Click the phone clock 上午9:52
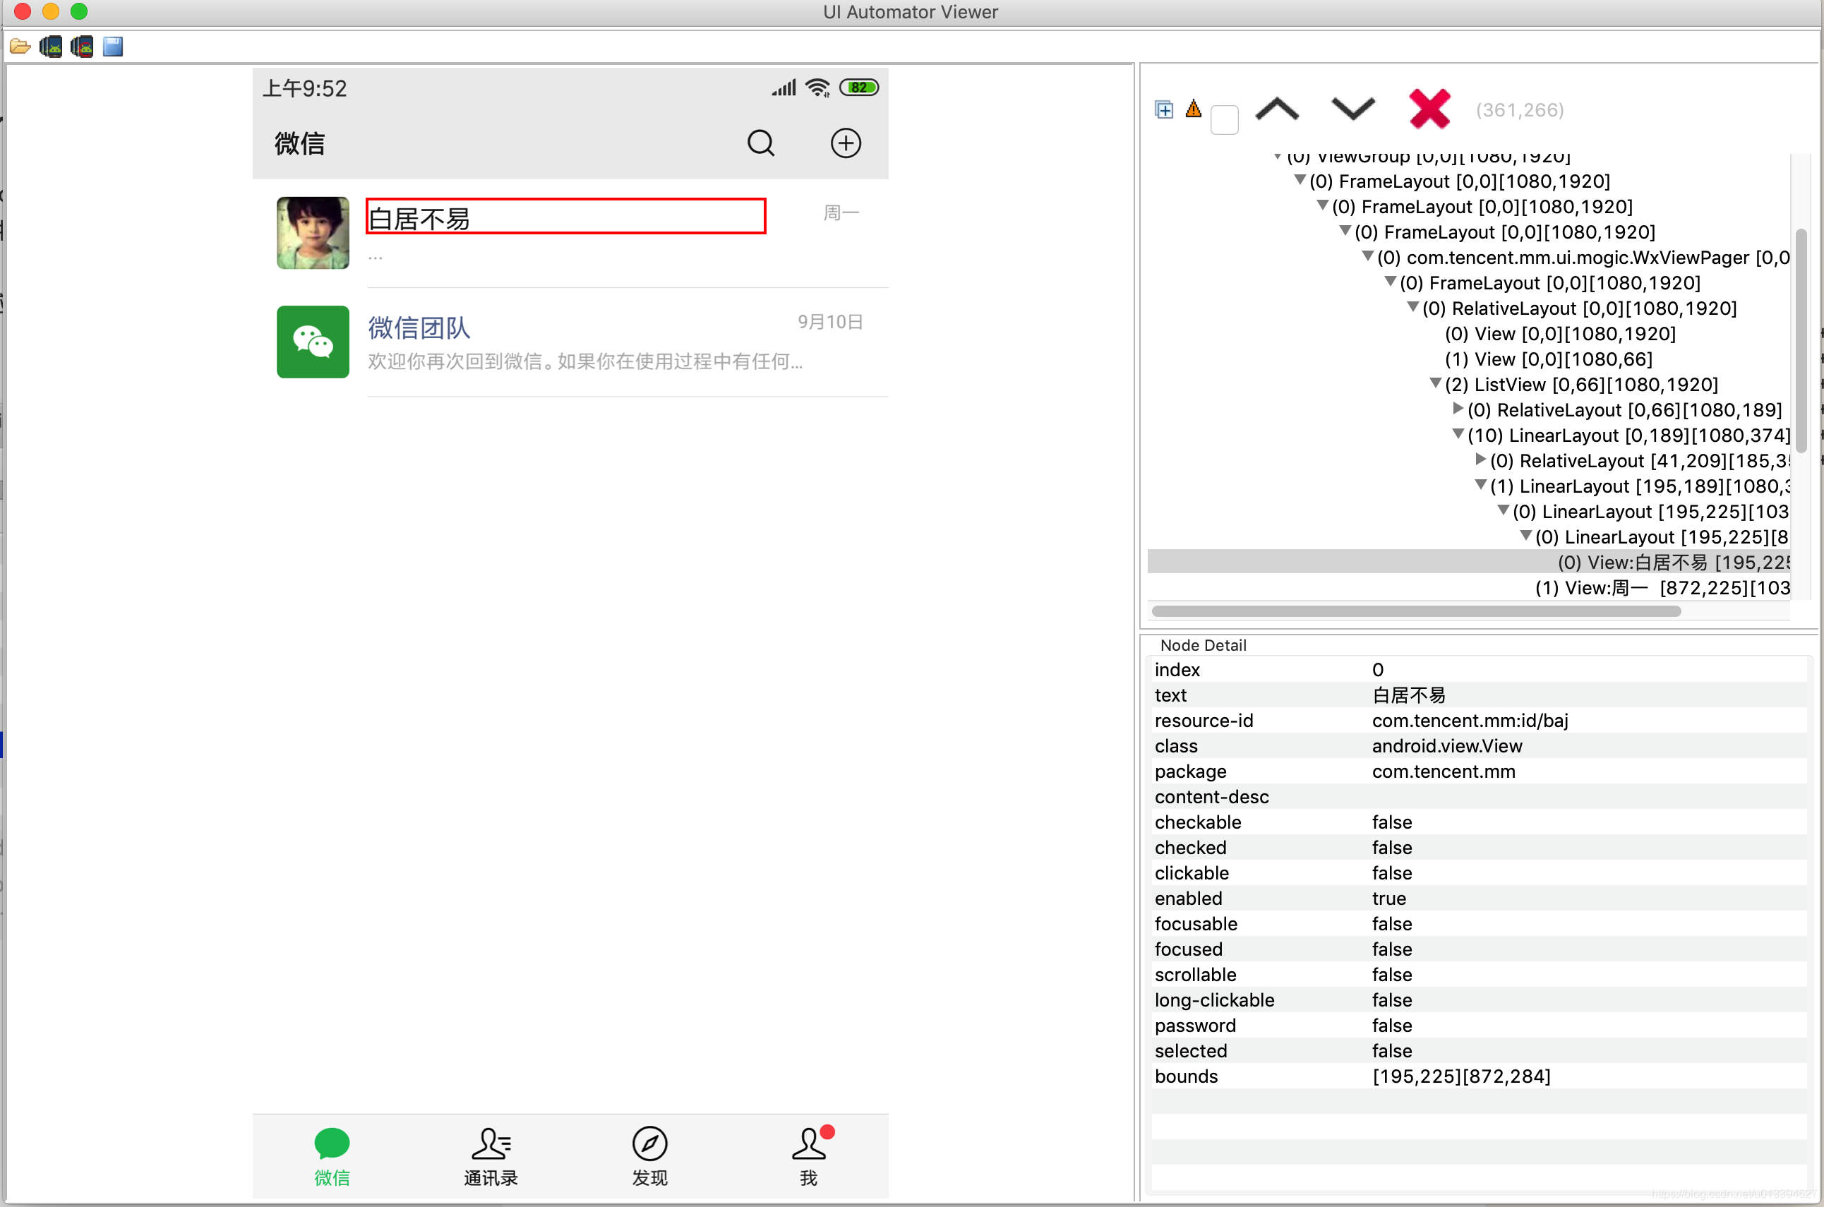This screenshot has width=1824, height=1207. 305,88
